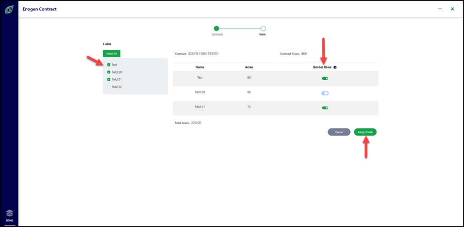
Task: Select the field 20 table row
Action: point(275,93)
